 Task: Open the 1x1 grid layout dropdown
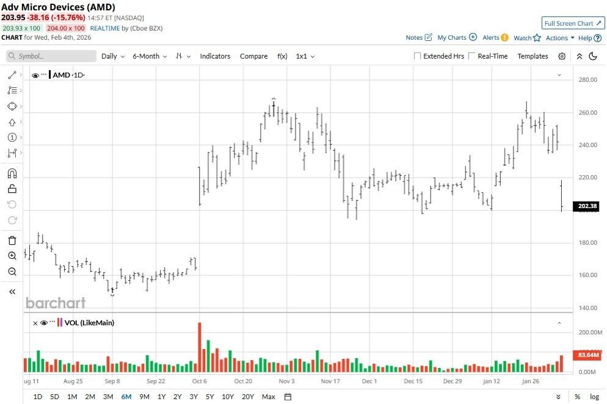(x=305, y=56)
